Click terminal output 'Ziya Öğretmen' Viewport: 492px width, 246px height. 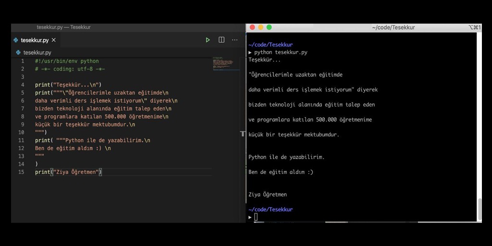point(268,195)
